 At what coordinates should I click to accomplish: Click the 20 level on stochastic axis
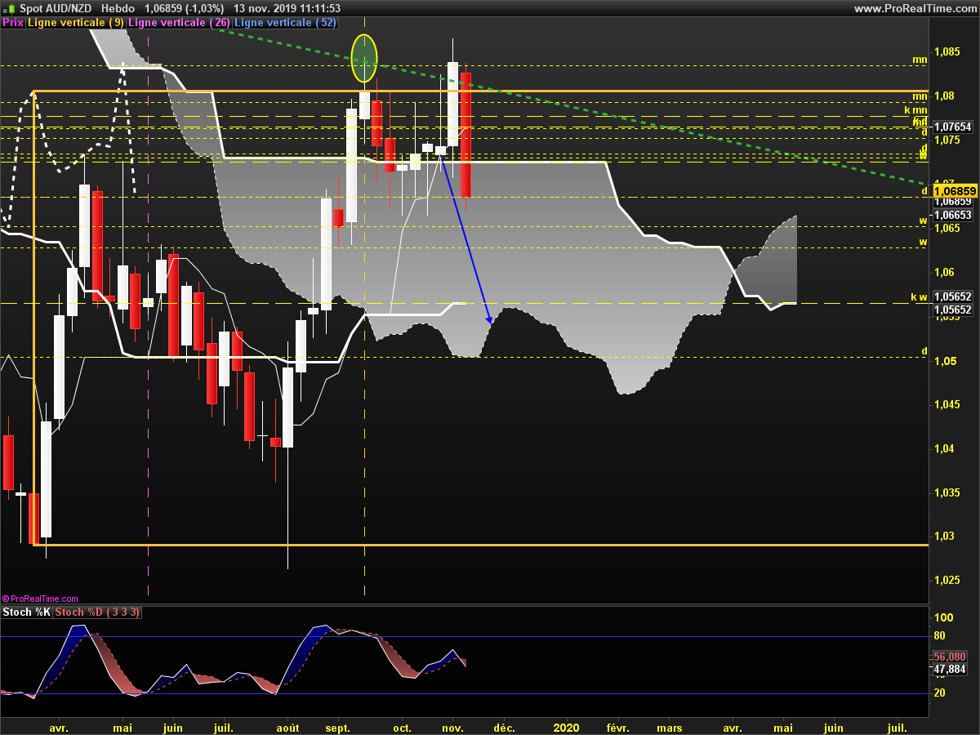[940, 693]
